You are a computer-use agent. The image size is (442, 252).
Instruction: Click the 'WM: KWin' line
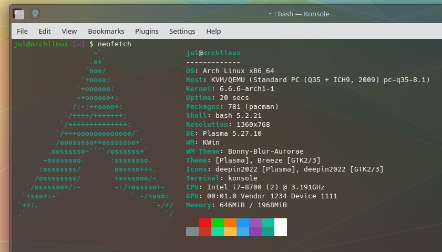[203, 143]
